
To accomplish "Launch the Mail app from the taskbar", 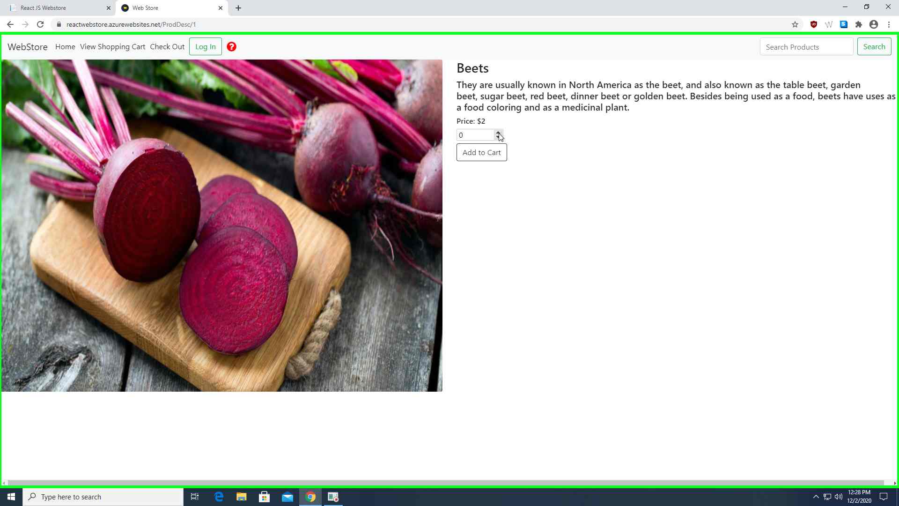I will coord(287,497).
